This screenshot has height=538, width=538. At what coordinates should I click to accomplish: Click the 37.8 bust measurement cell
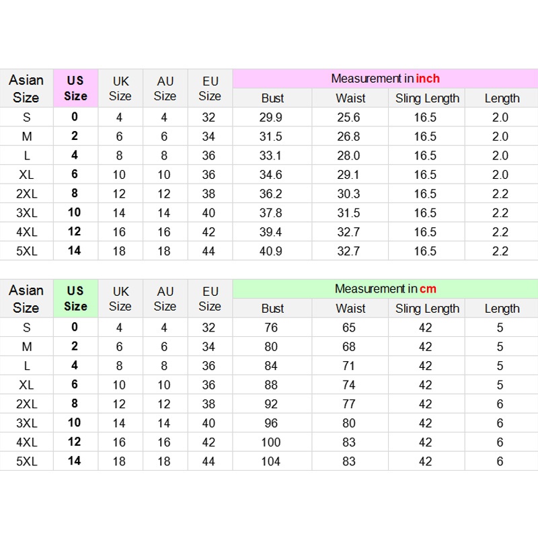click(271, 213)
